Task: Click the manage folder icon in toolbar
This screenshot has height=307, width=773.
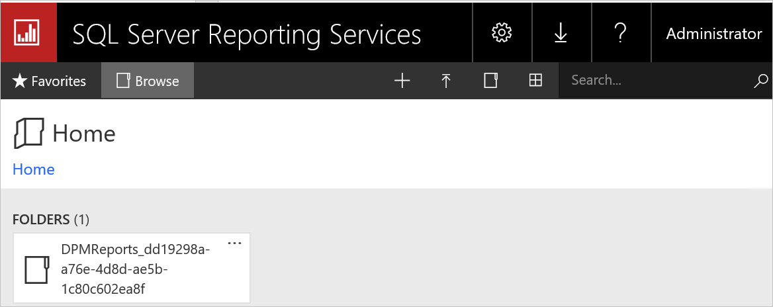Action: (490, 81)
